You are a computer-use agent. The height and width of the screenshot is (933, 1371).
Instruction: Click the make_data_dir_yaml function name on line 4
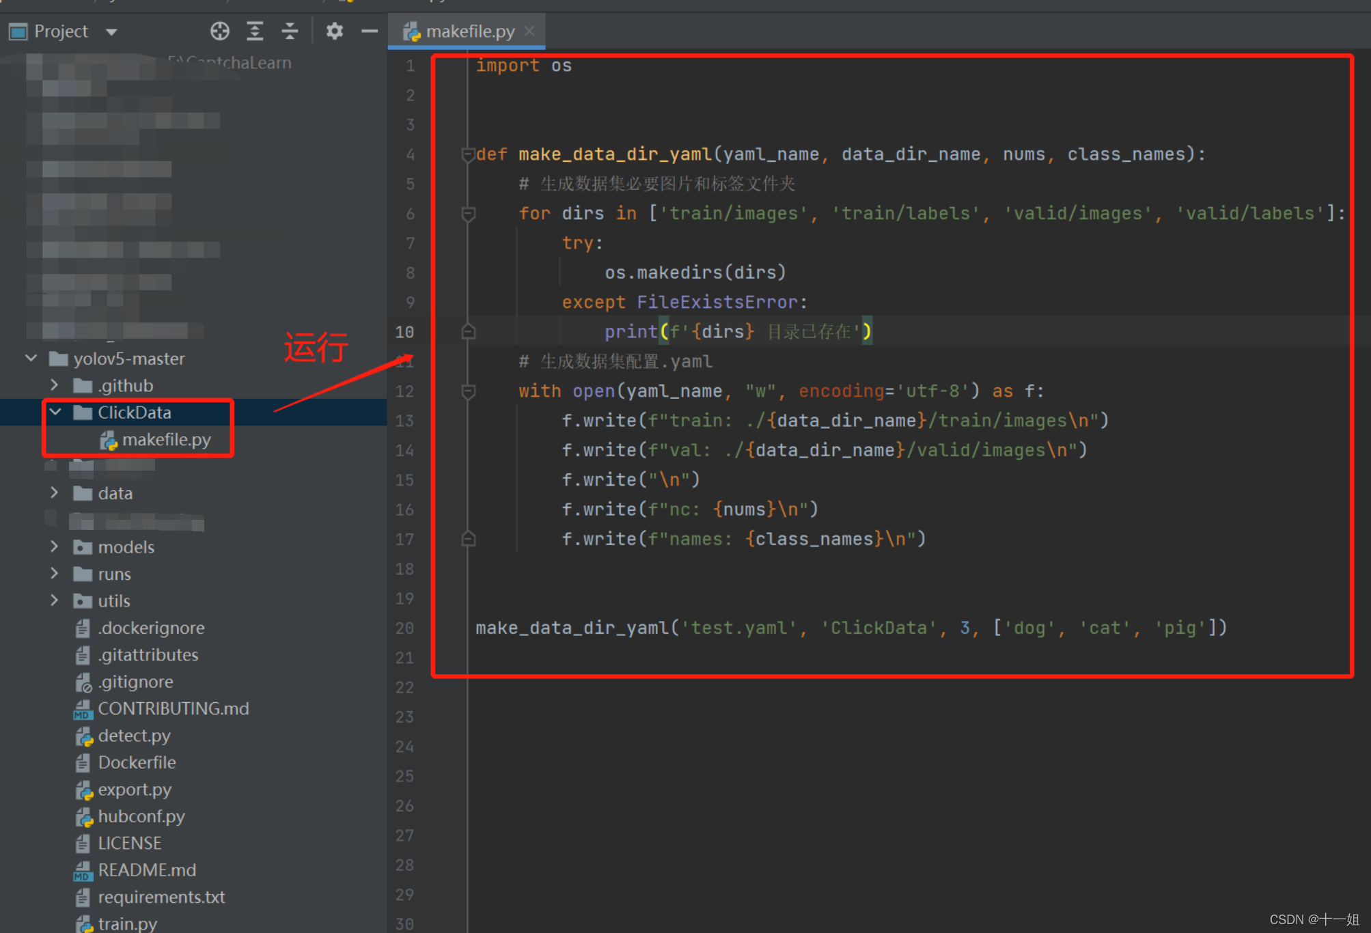(615, 154)
